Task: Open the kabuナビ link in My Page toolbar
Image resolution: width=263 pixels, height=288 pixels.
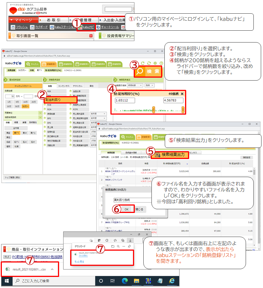Action: pyautogui.click(x=88, y=27)
